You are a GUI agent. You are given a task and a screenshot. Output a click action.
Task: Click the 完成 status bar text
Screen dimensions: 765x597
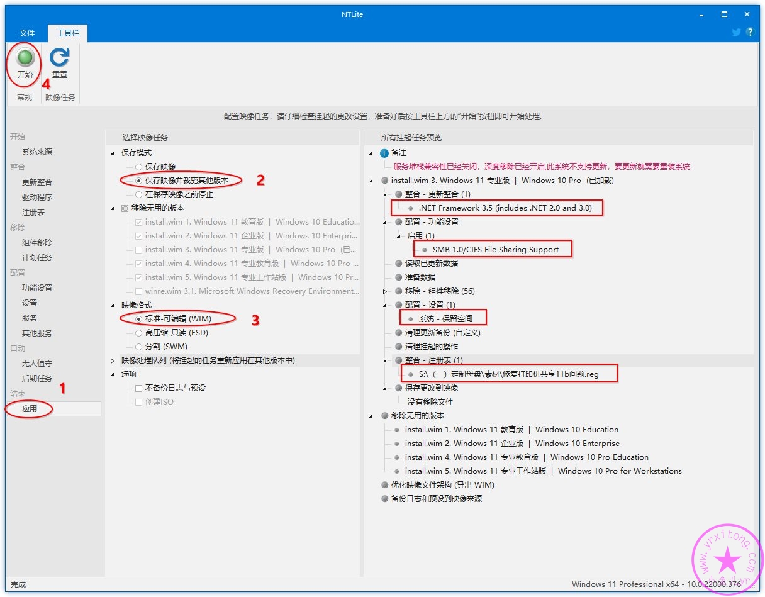tap(19, 584)
